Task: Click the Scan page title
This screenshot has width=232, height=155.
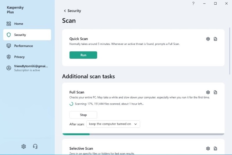Action: point(69,21)
